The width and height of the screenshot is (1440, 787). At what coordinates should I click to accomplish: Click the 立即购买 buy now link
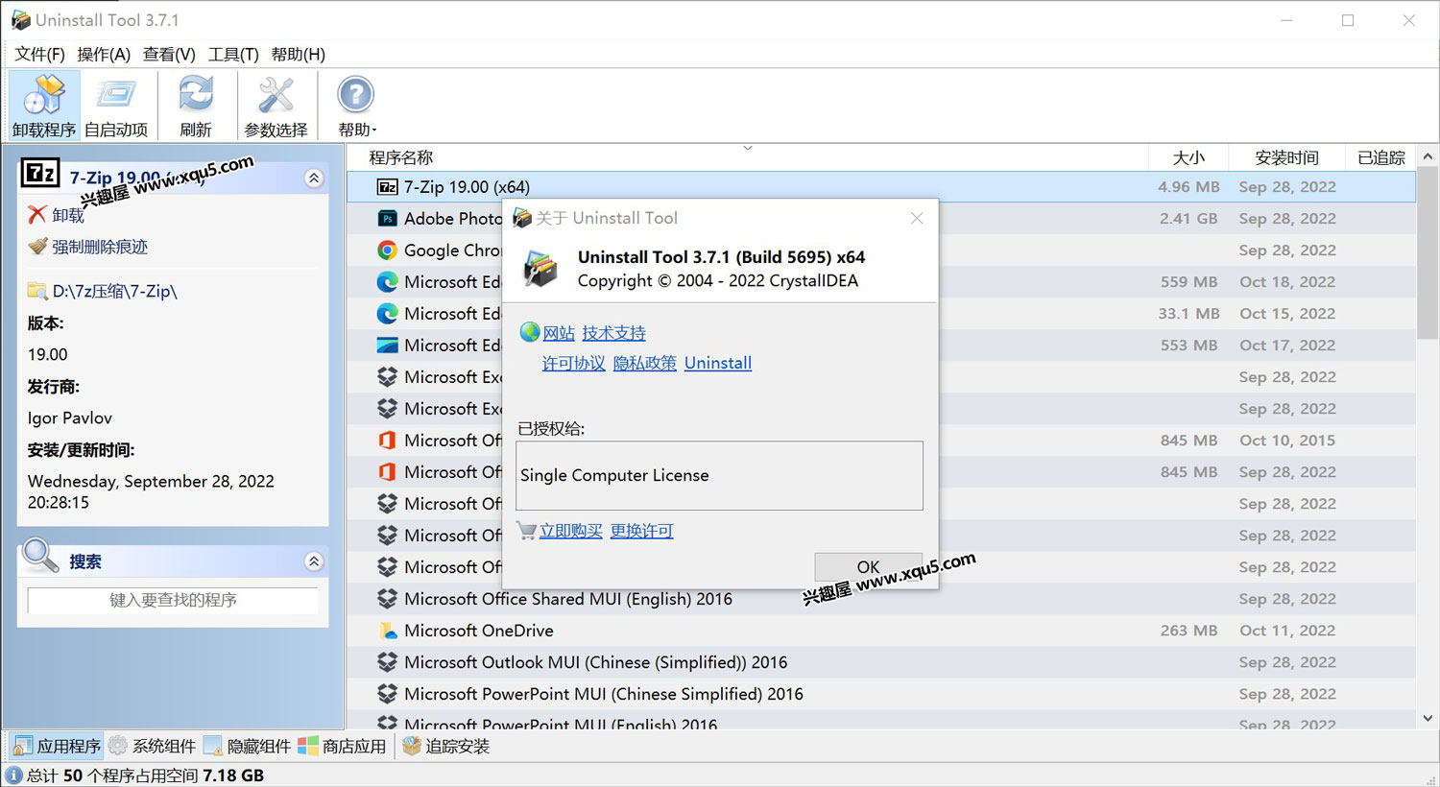coord(570,531)
